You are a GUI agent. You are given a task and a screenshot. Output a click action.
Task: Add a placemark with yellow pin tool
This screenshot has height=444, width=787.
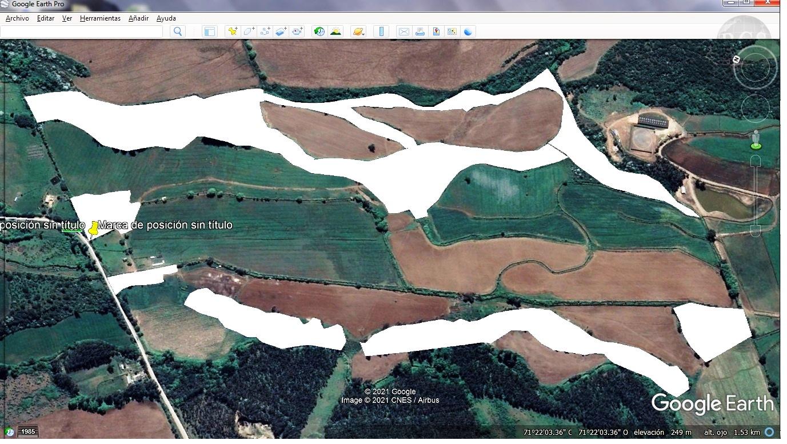233,31
